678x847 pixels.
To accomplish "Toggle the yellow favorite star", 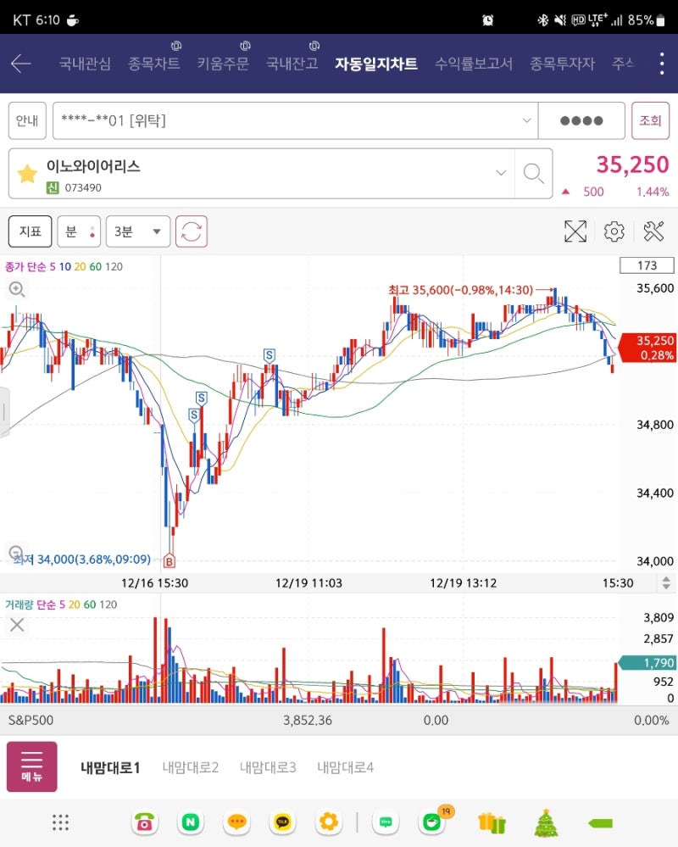I will 27,174.
